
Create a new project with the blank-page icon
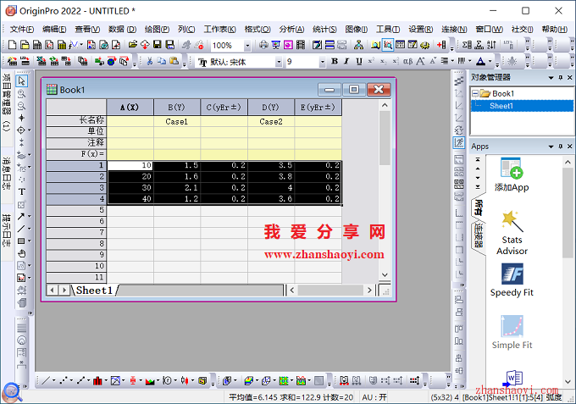12,45
